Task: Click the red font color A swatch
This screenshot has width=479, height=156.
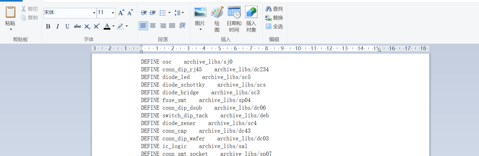Action: click(x=107, y=26)
